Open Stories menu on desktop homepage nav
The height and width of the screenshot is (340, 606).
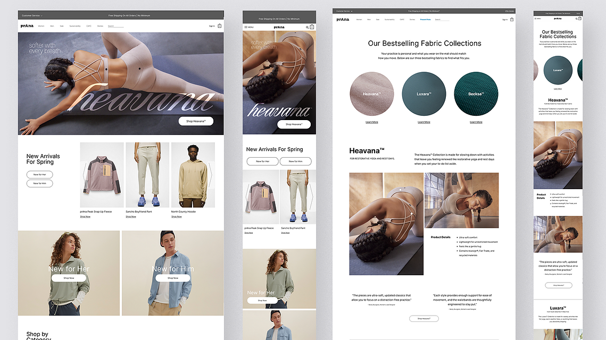(x=100, y=26)
